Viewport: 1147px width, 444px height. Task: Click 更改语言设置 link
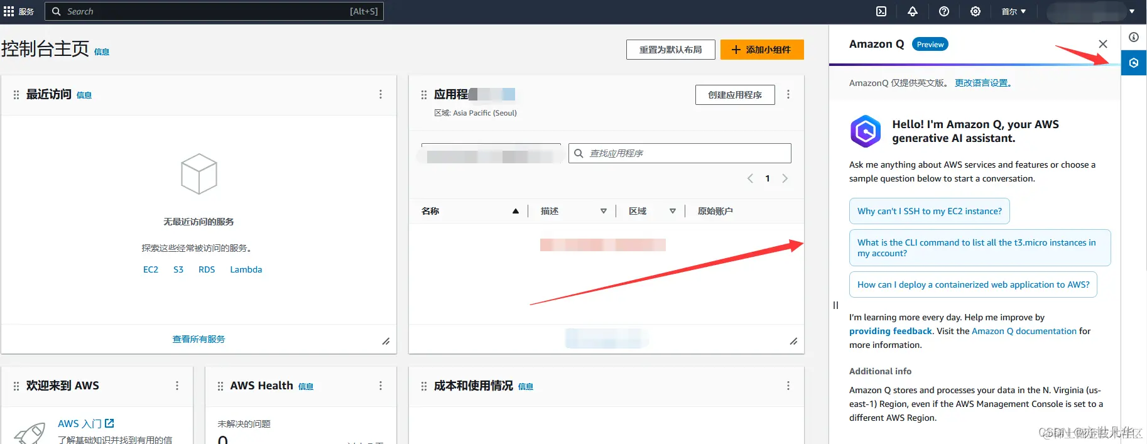click(x=983, y=83)
